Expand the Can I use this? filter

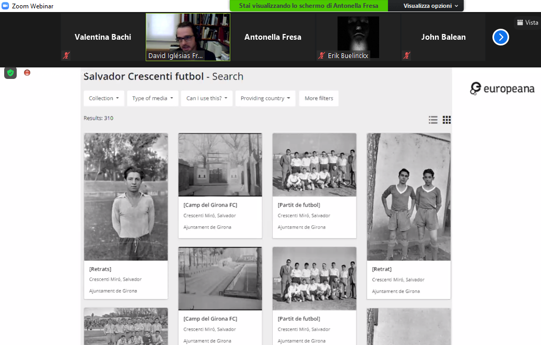point(207,98)
